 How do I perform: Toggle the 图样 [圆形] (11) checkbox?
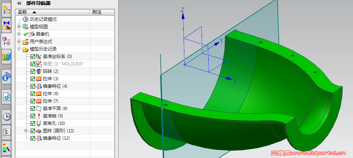tap(32, 130)
